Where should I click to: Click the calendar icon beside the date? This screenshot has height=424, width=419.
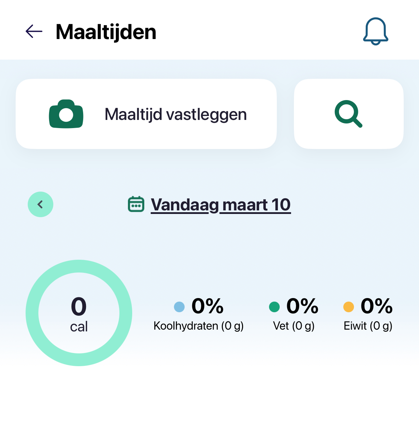pyautogui.click(x=136, y=204)
